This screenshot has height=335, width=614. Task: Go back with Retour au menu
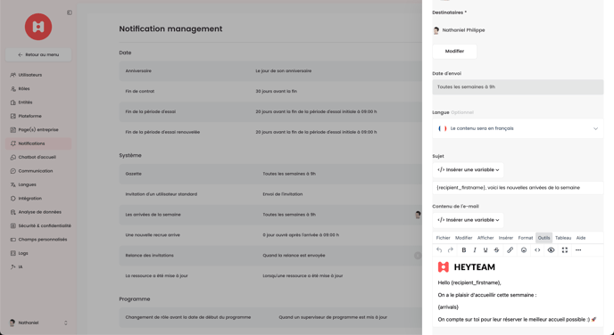38,54
